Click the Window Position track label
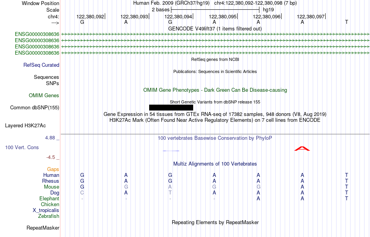This screenshot has height=237, width=370. pos(41,3)
